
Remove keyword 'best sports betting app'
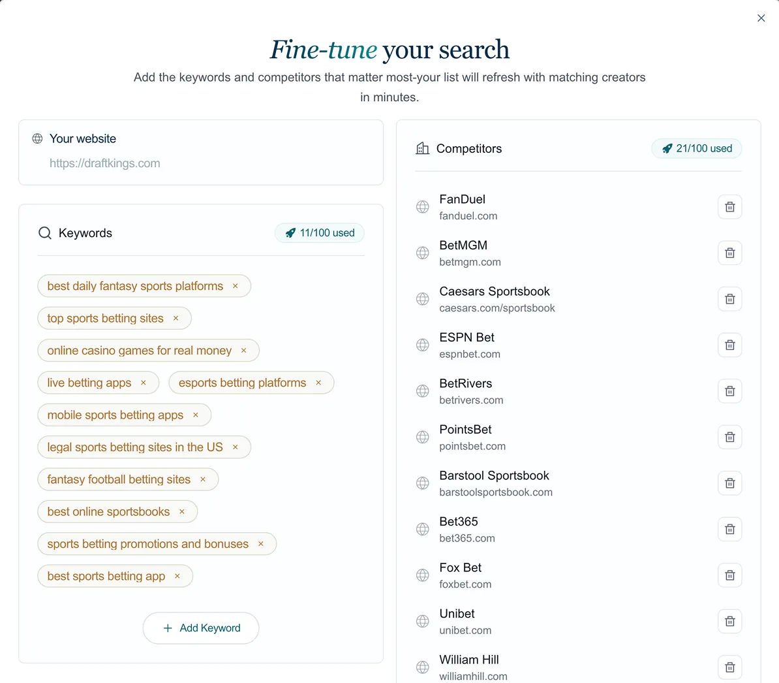point(177,576)
